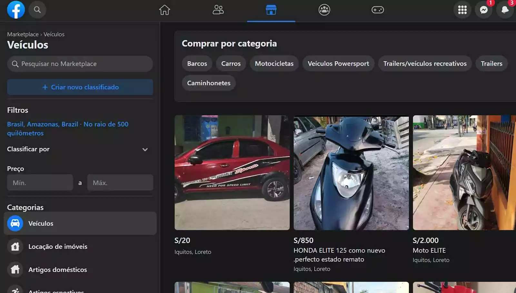Open the Moto ELITE listing photo

click(464, 173)
